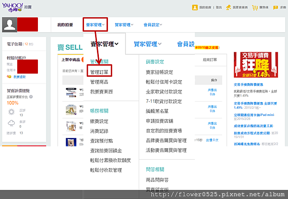Image resolution: width=288 pixels, height=199 pixels.
Task: Select 輕鬆付累積收款額度 menu item
Action: (x=110, y=160)
